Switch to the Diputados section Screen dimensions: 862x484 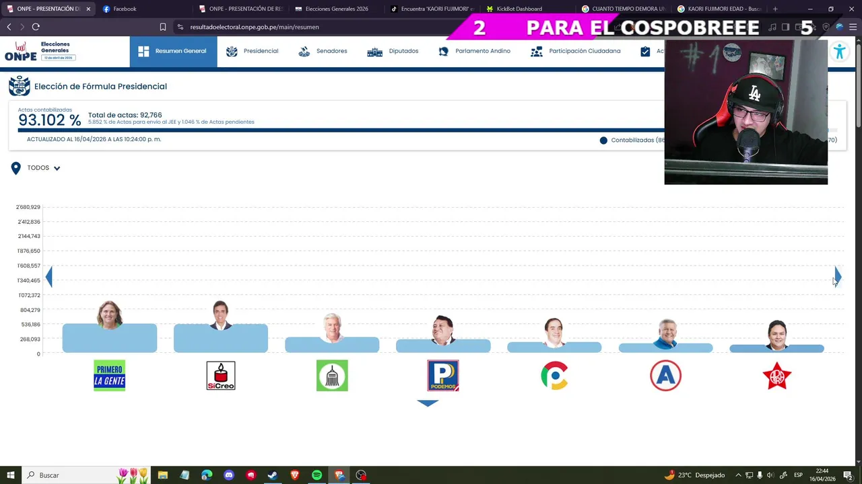(x=393, y=51)
